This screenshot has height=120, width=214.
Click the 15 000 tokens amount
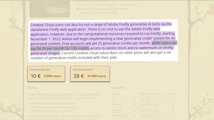pyautogui.click(x=96, y=76)
